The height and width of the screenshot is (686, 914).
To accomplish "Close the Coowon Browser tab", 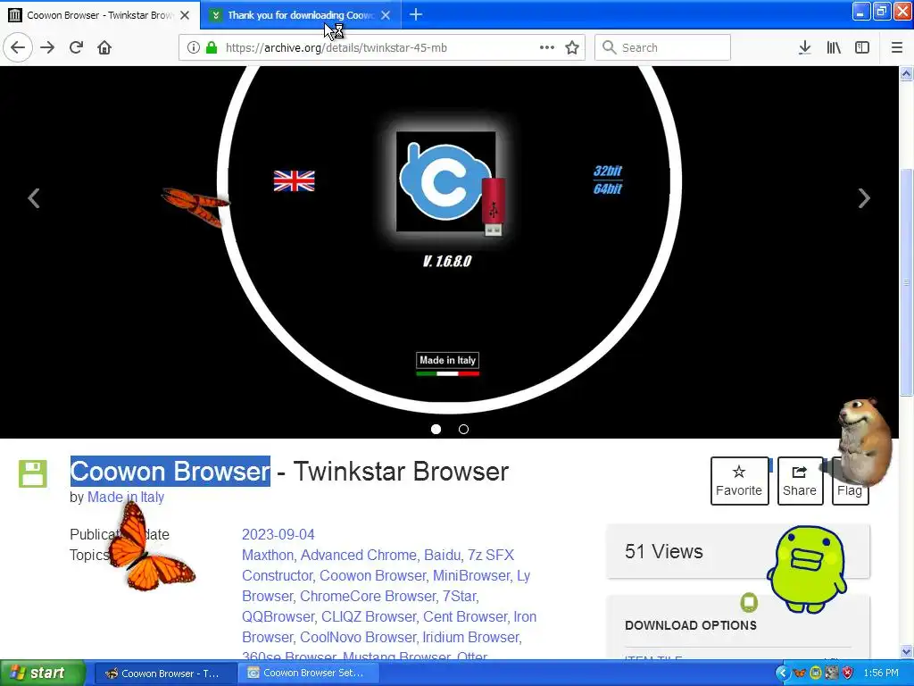I will coord(185,15).
